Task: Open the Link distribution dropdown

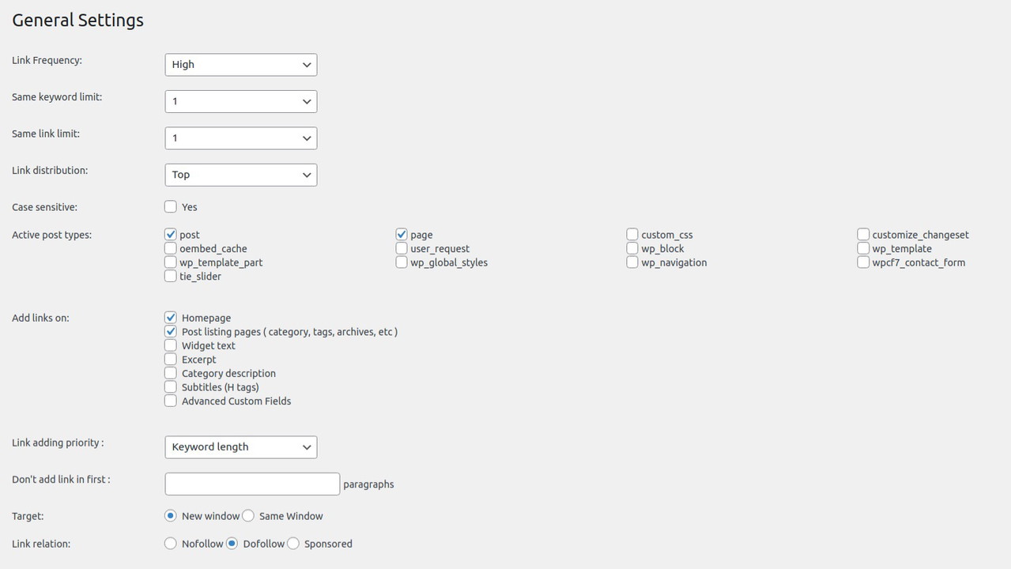Action: click(x=240, y=175)
